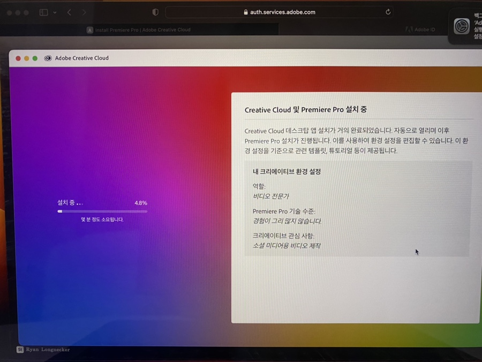Open the Privacy Report shield icon
This screenshot has width=482, height=362.
pos(155,12)
